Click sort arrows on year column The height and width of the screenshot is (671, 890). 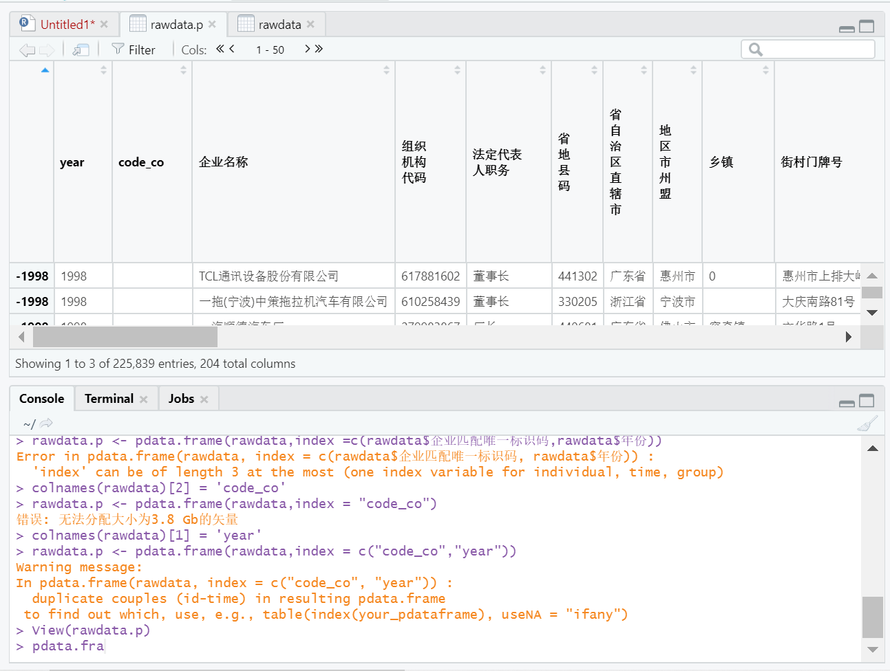pyautogui.click(x=103, y=70)
